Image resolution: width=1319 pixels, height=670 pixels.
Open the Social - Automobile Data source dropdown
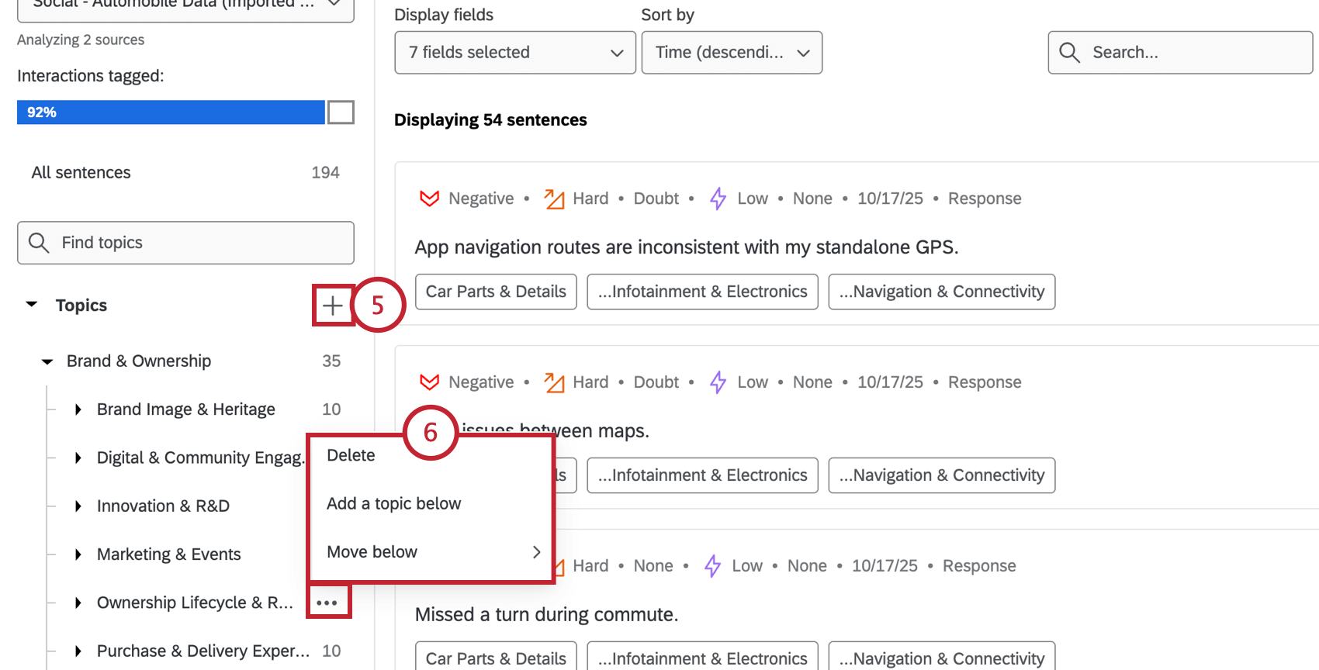[185, 6]
